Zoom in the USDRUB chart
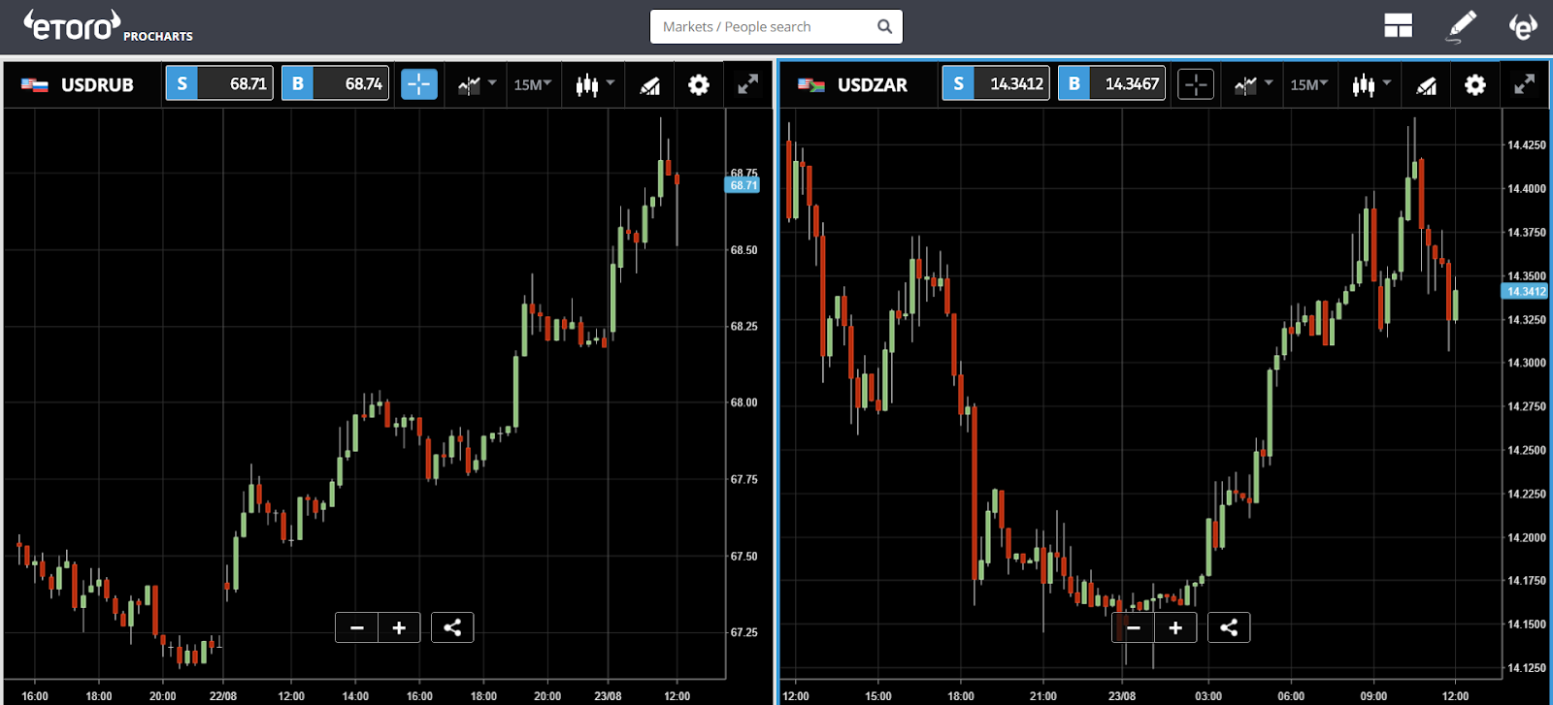Viewport: 1553px width, 705px height. 399,627
